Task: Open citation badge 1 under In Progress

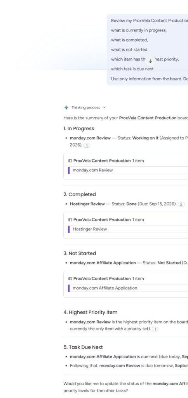Action: (87, 145)
